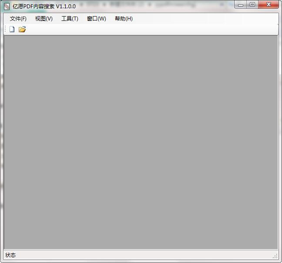Click the application icon in title bar

click(7, 7)
